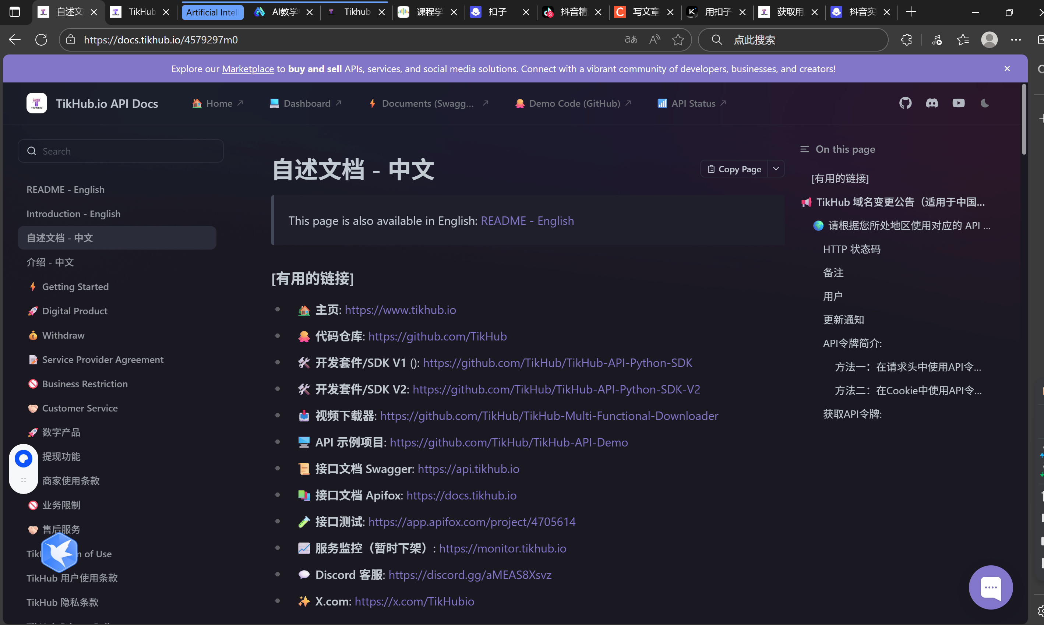The image size is (1044, 625).
Task: Focus the sidebar Search field
Action: click(120, 151)
